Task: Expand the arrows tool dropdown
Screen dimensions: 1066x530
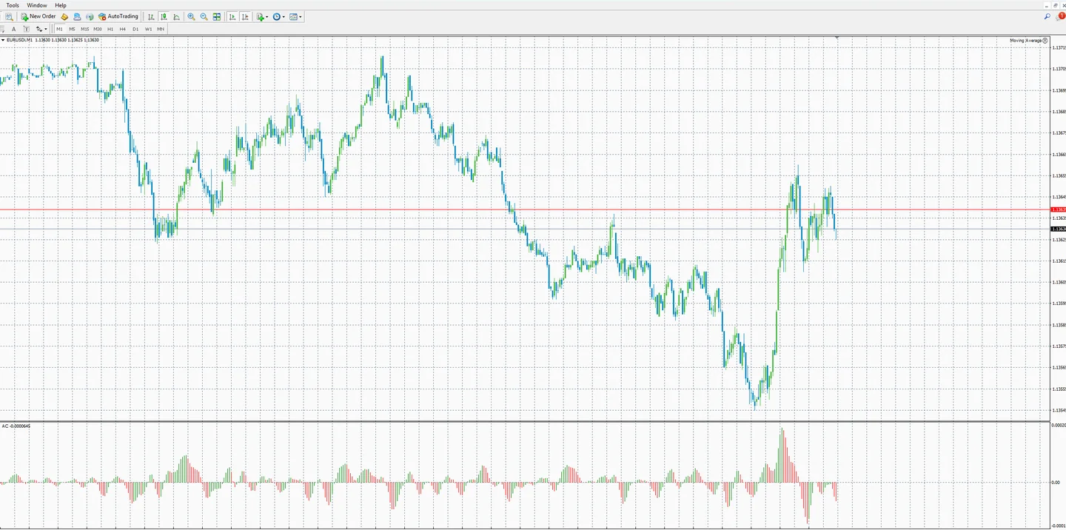Action: 46,30
